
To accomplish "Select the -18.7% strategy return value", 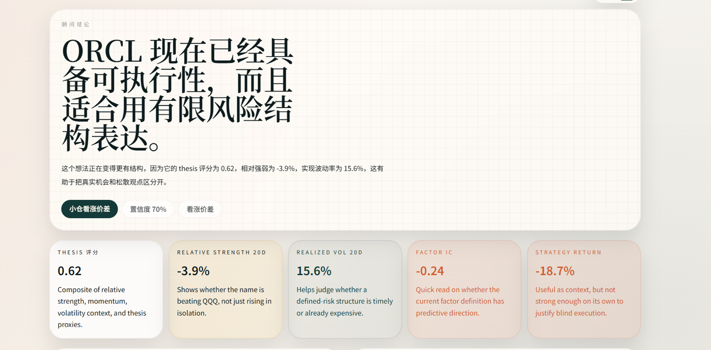I will tap(555, 271).
